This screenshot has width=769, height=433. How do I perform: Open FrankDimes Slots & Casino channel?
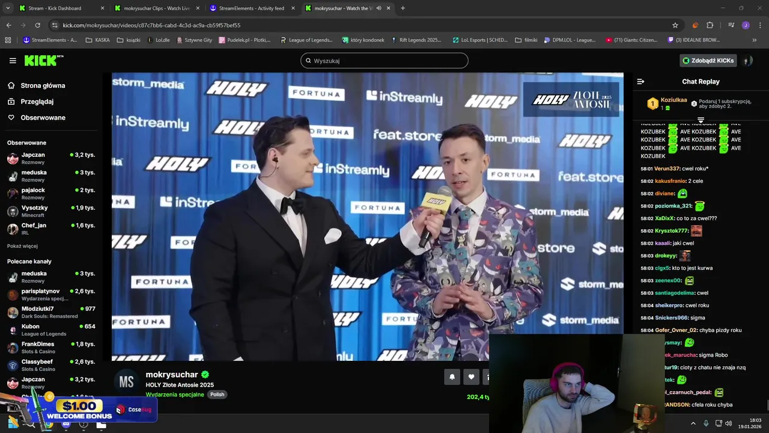(51, 348)
